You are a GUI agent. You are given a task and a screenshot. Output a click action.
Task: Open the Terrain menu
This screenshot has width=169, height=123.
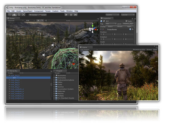point(48,11)
